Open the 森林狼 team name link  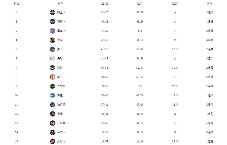pyautogui.click(x=61, y=86)
